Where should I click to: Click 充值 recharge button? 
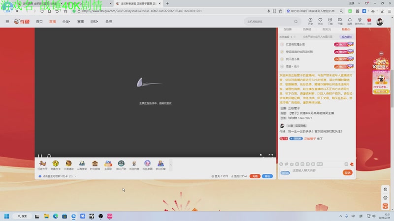pos(255,176)
